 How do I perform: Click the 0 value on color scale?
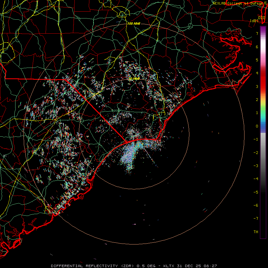(x=257, y=126)
